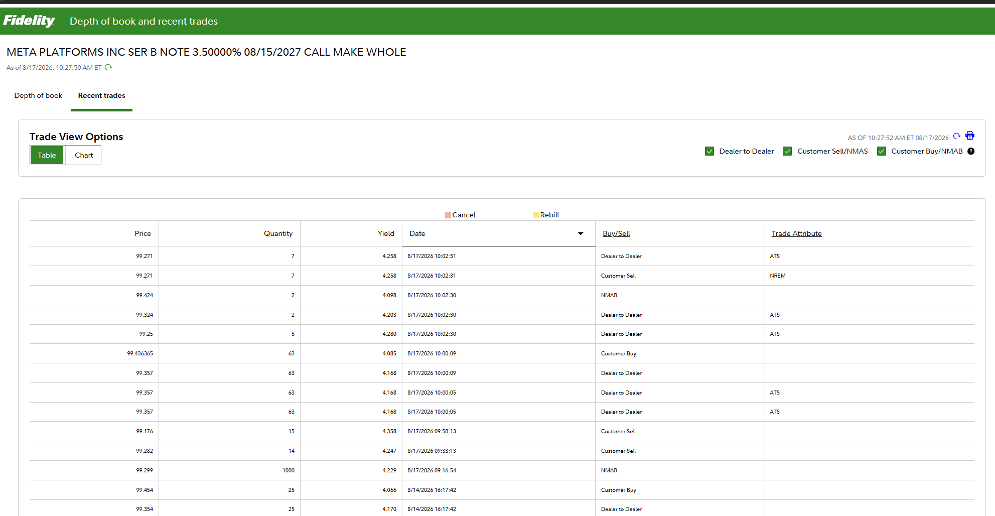The width and height of the screenshot is (995, 516).
Task: Click the Trade View Options heading
Action: [x=76, y=137]
